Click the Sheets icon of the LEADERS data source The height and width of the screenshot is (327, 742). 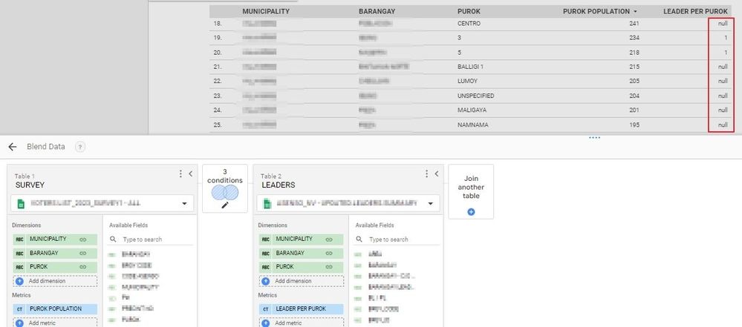click(x=267, y=204)
